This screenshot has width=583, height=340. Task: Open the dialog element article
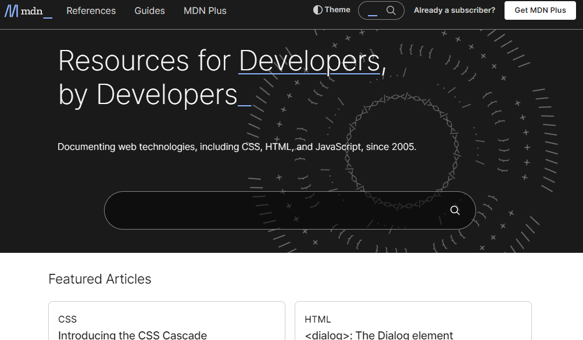pos(378,335)
